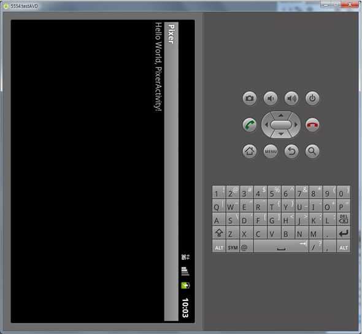Click the Q key
Screen dimensions: 362x334
pyautogui.click(x=219, y=205)
